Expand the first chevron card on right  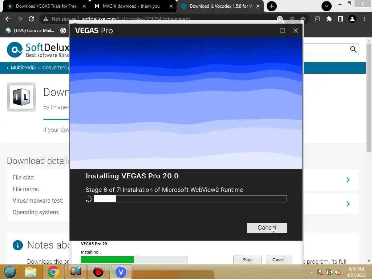click(348, 180)
